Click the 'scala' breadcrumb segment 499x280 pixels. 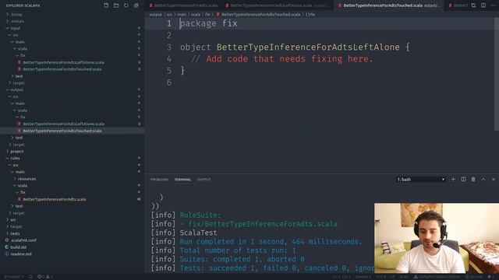pyautogui.click(x=196, y=15)
